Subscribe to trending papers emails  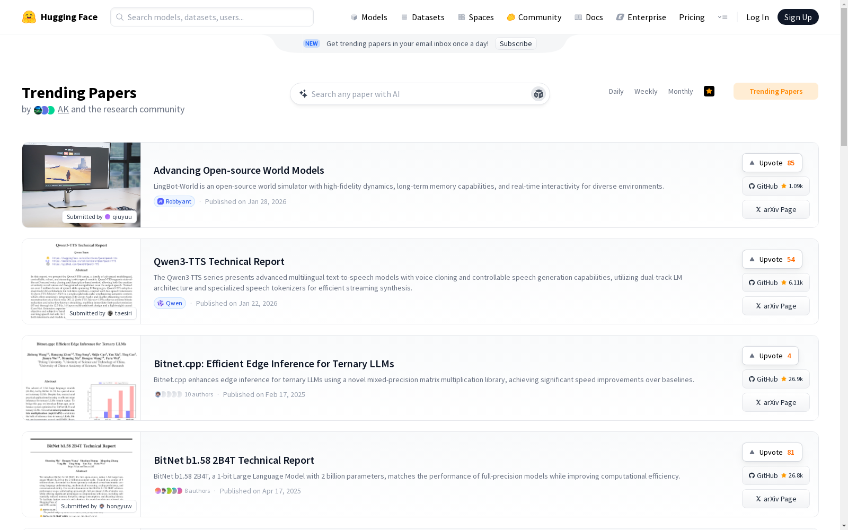click(x=516, y=43)
